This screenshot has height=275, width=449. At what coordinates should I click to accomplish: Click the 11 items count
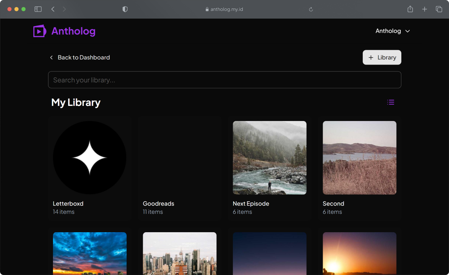[153, 212]
